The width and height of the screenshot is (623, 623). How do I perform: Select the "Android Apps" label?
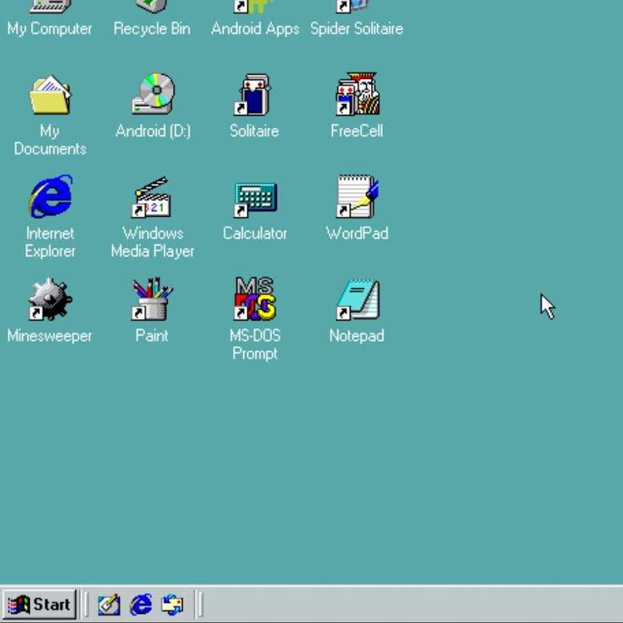(255, 29)
